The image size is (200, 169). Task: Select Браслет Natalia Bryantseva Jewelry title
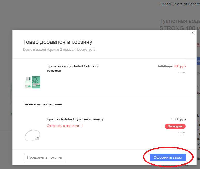(75, 119)
